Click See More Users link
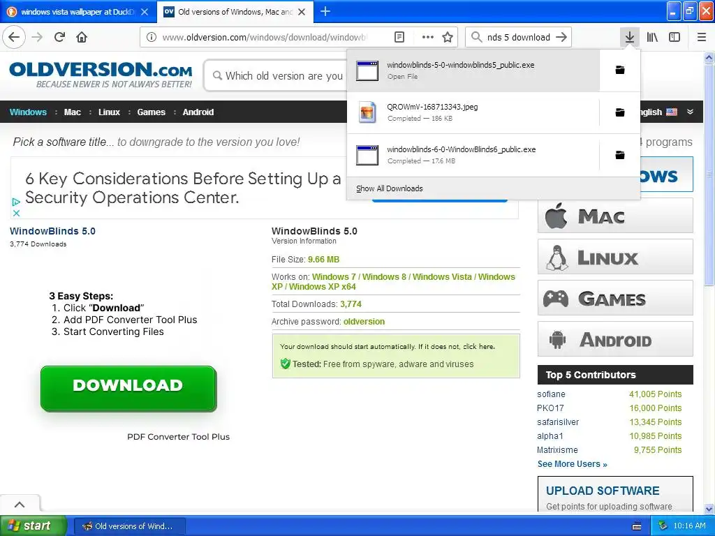 click(x=573, y=464)
